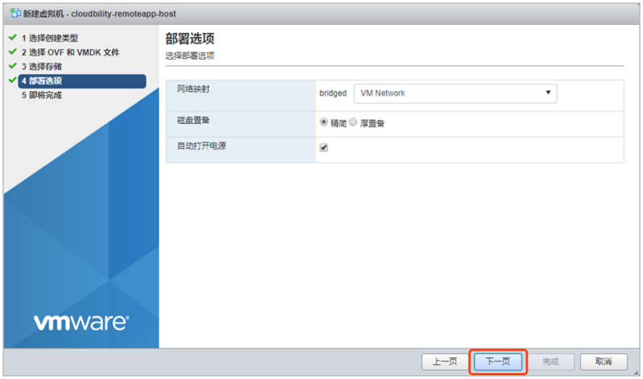
Task: Select the 厚置备 thick provisioning option
Action: click(x=353, y=122)
